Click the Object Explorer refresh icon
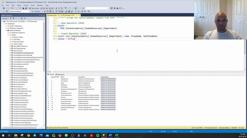This screenshot has width=247, height=138. (22, 18)
